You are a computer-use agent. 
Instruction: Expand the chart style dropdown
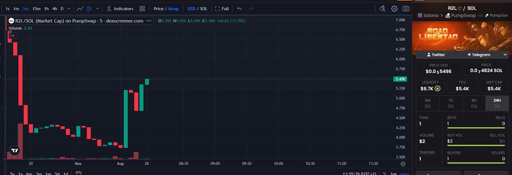[x=99, y=9]
